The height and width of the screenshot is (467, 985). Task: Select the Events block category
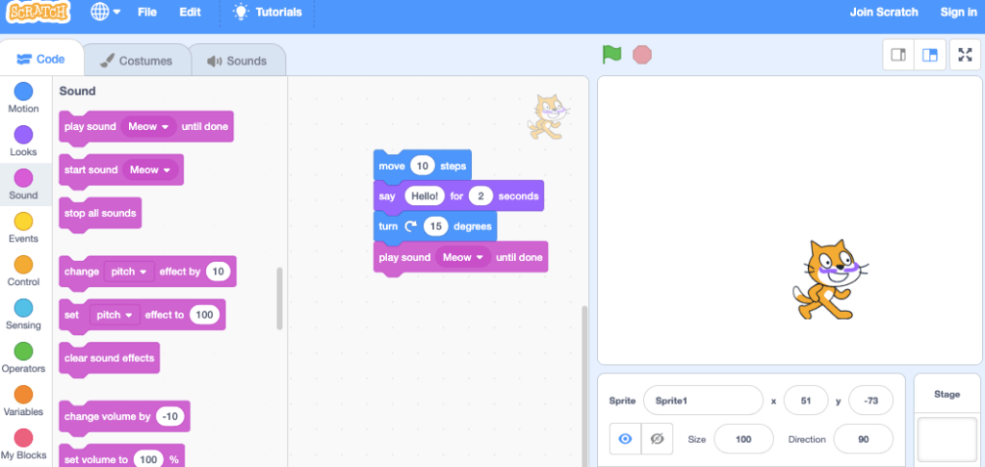click(23, 227)
